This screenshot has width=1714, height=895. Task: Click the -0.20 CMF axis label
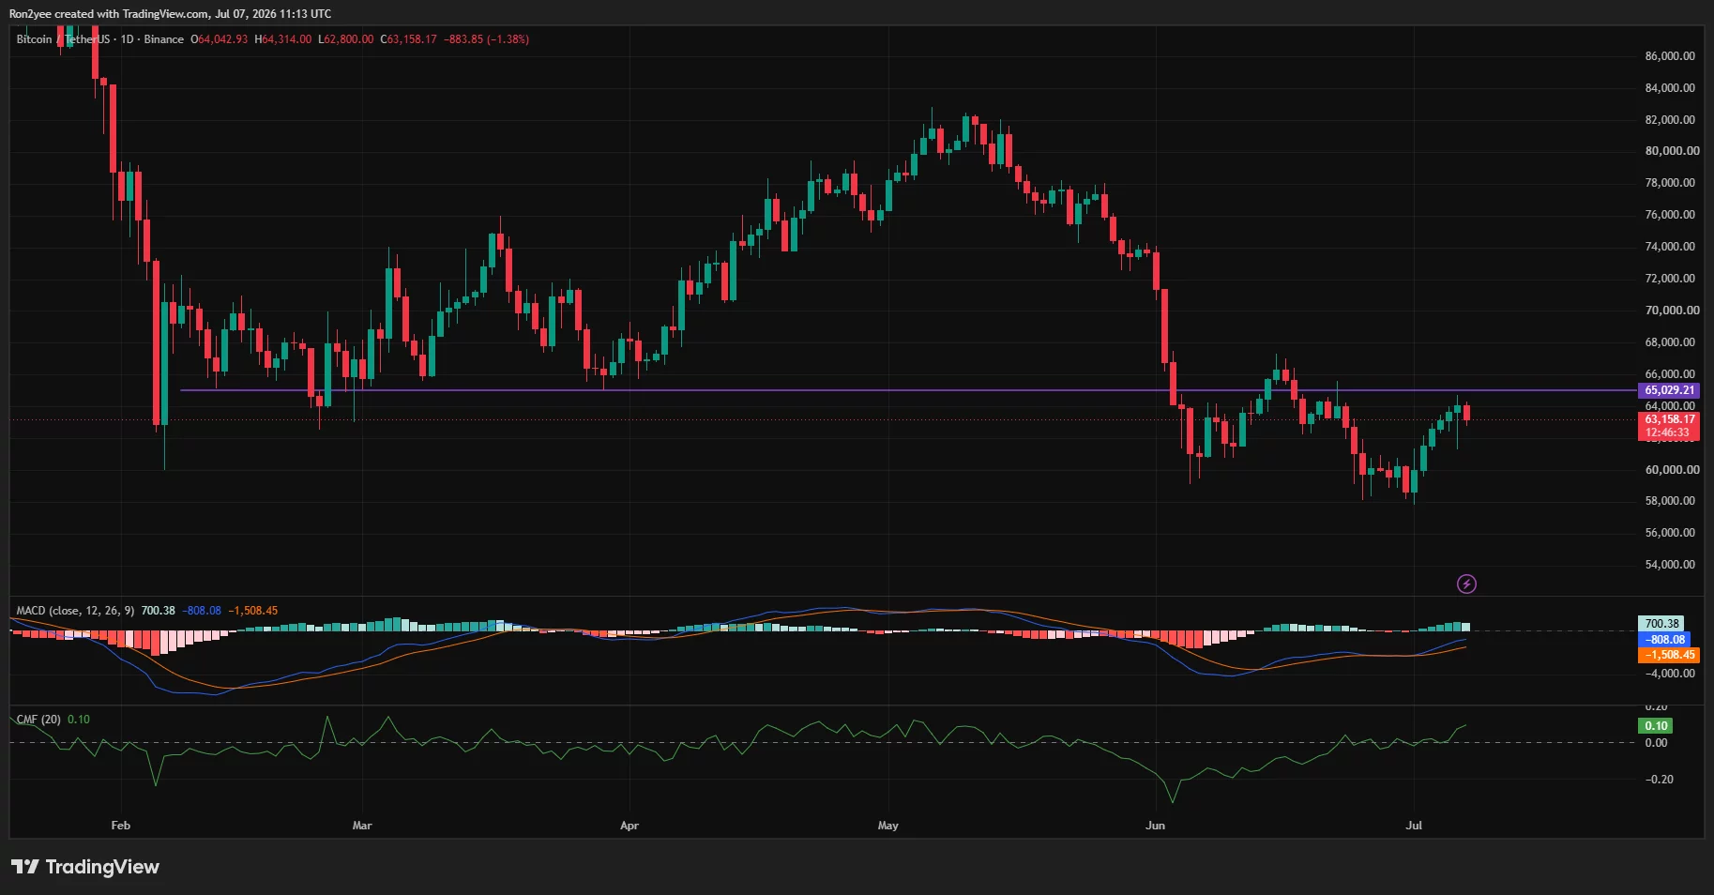tap(1658, 780)
